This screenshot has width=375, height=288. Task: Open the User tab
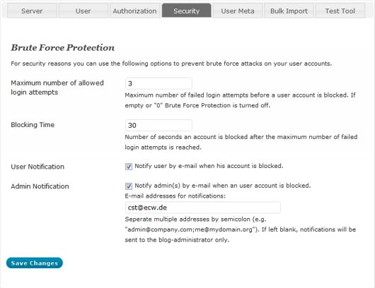tap(83, 11)
